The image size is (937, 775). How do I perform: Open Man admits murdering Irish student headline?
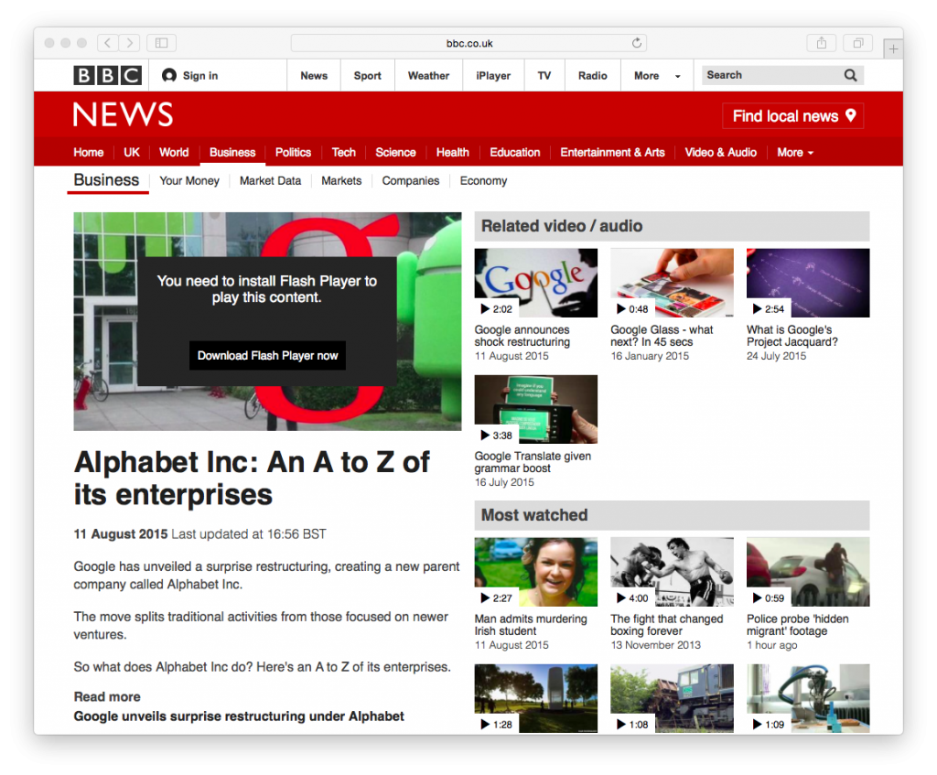coord(532,625)
